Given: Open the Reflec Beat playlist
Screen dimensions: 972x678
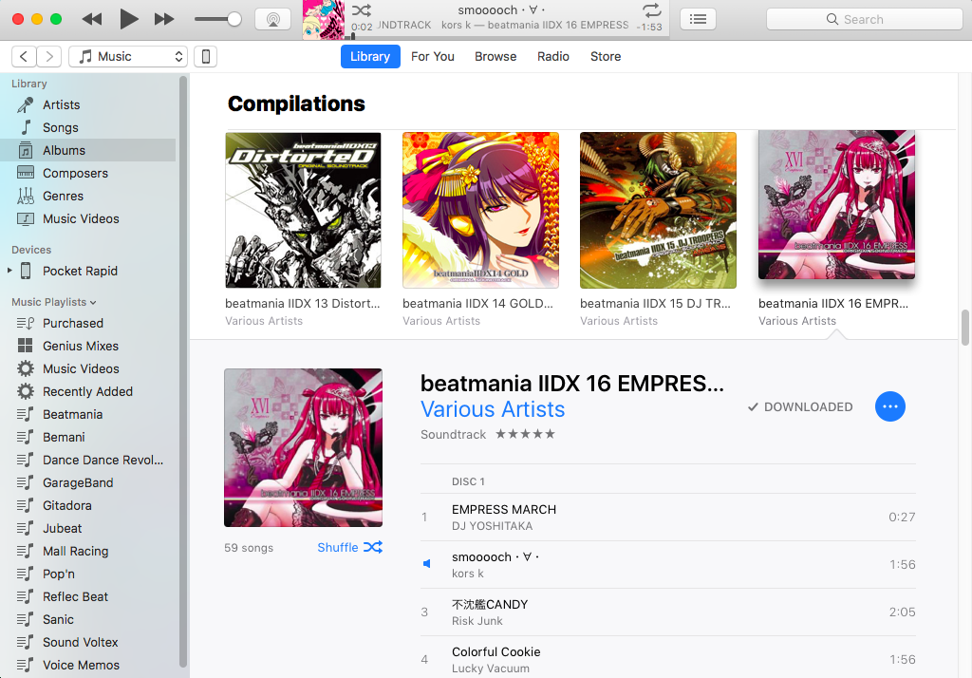Looking at the screenshot, I should click(x=88, y=596).
